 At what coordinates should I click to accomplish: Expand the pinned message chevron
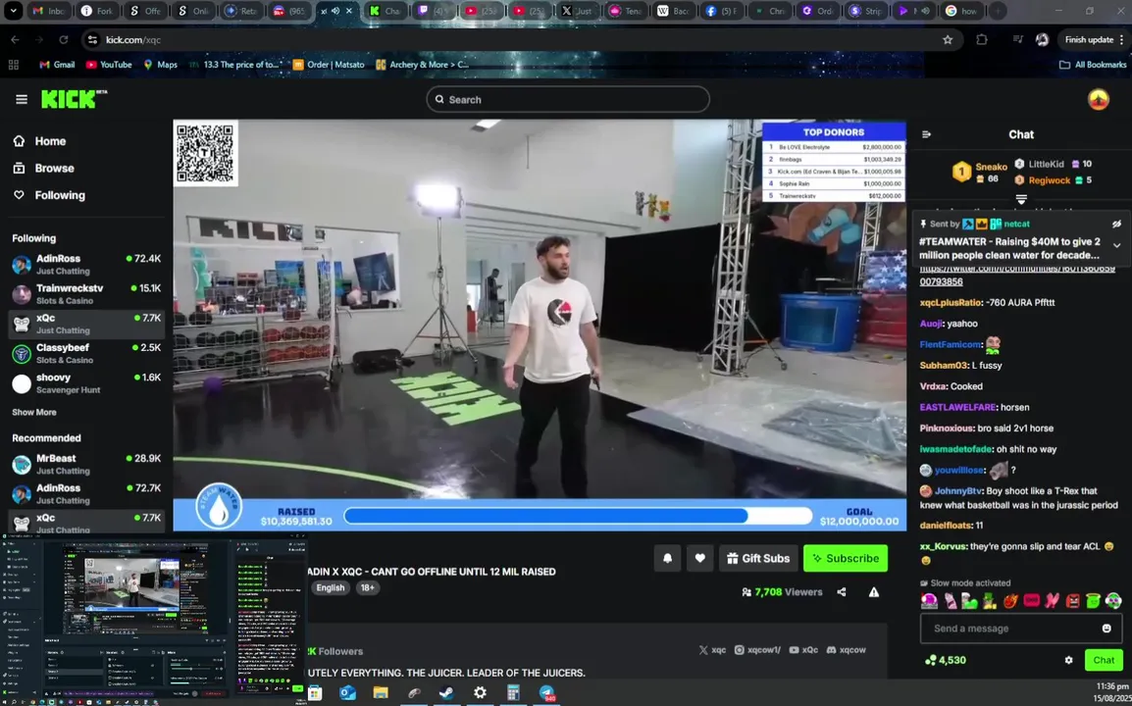(x=1116, y=245)
